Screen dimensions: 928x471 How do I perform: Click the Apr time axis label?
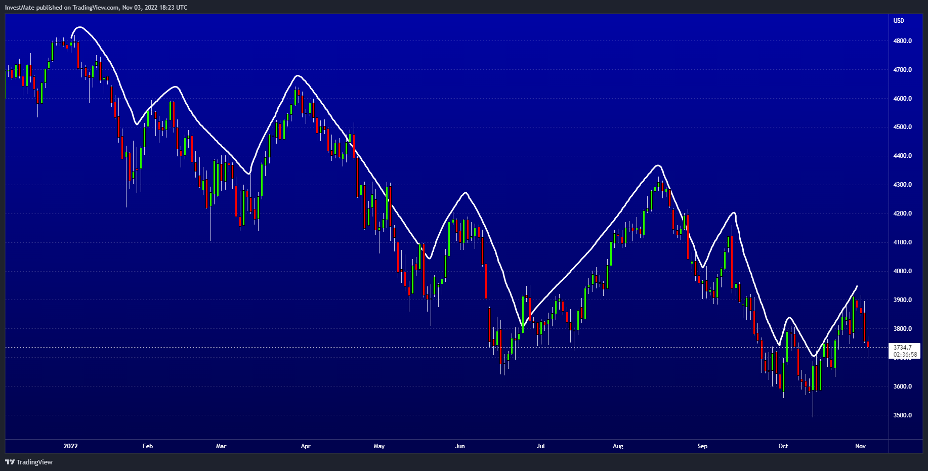(306, 446)
